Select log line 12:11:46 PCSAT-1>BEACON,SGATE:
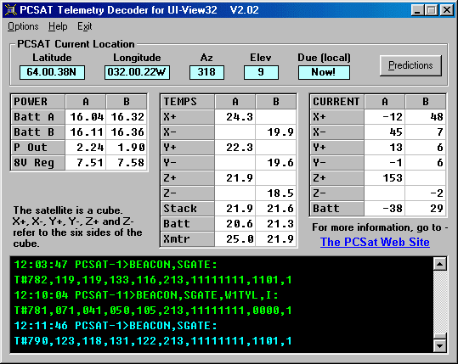The width and height of the screenshot is (458, 364). 116,326
